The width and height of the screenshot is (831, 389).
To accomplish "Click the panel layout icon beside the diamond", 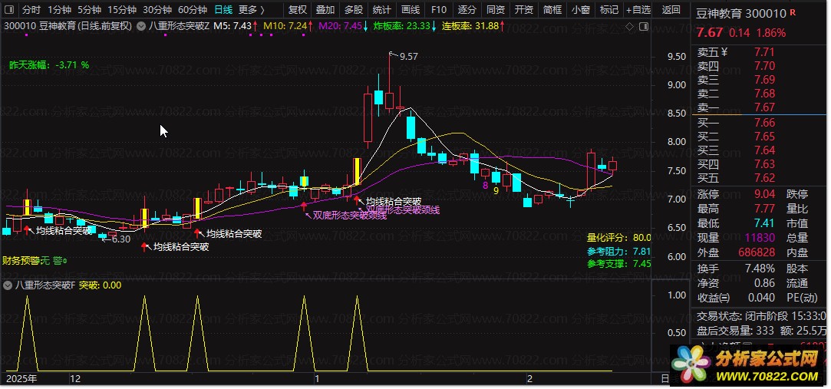I will pyautogui.click(x=642, y=26).
